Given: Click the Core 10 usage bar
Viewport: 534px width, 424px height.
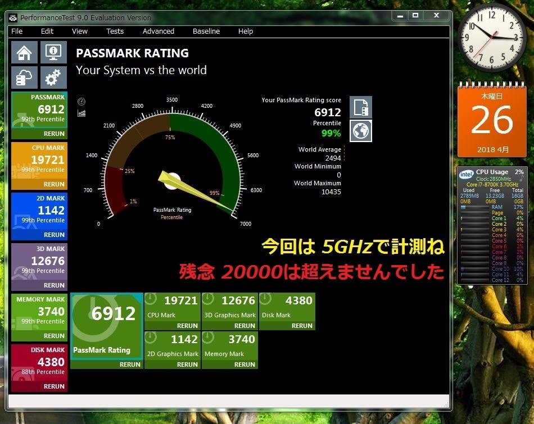Looking at the screenshot, I should pyautogui.click(x=474, y=269).
